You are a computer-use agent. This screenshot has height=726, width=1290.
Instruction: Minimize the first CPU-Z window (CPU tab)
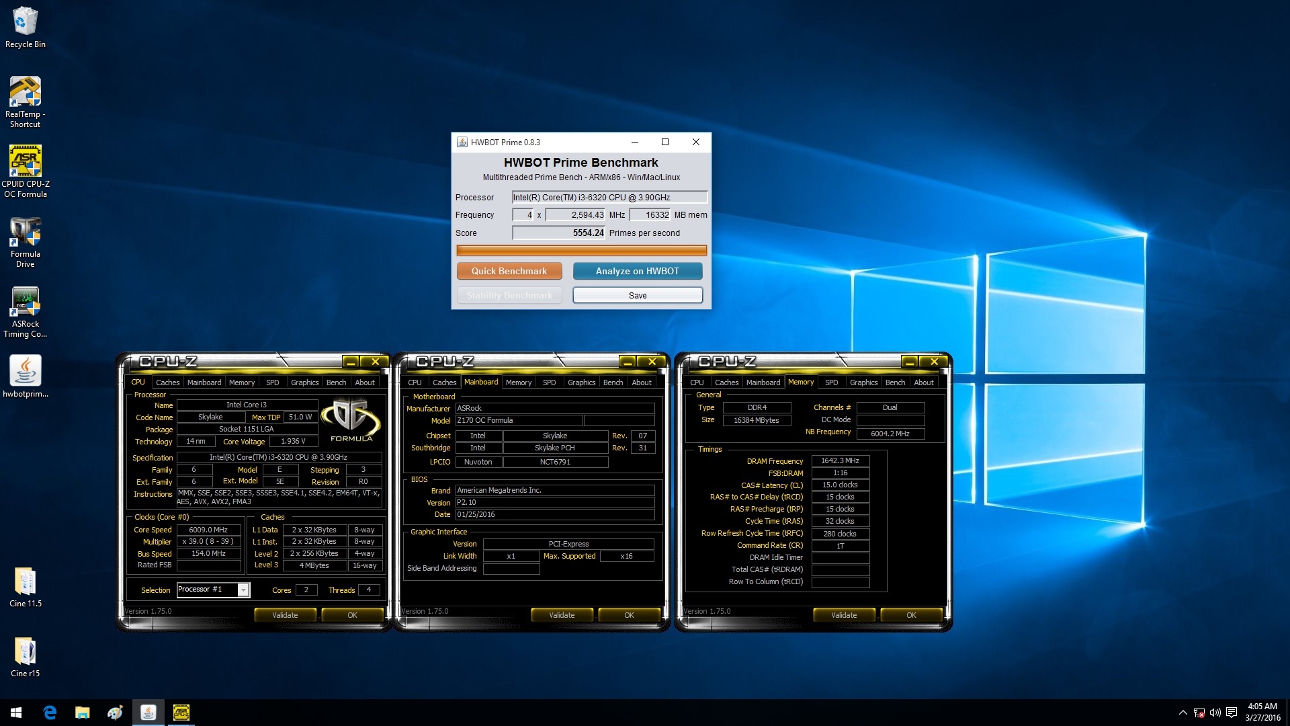351,362
